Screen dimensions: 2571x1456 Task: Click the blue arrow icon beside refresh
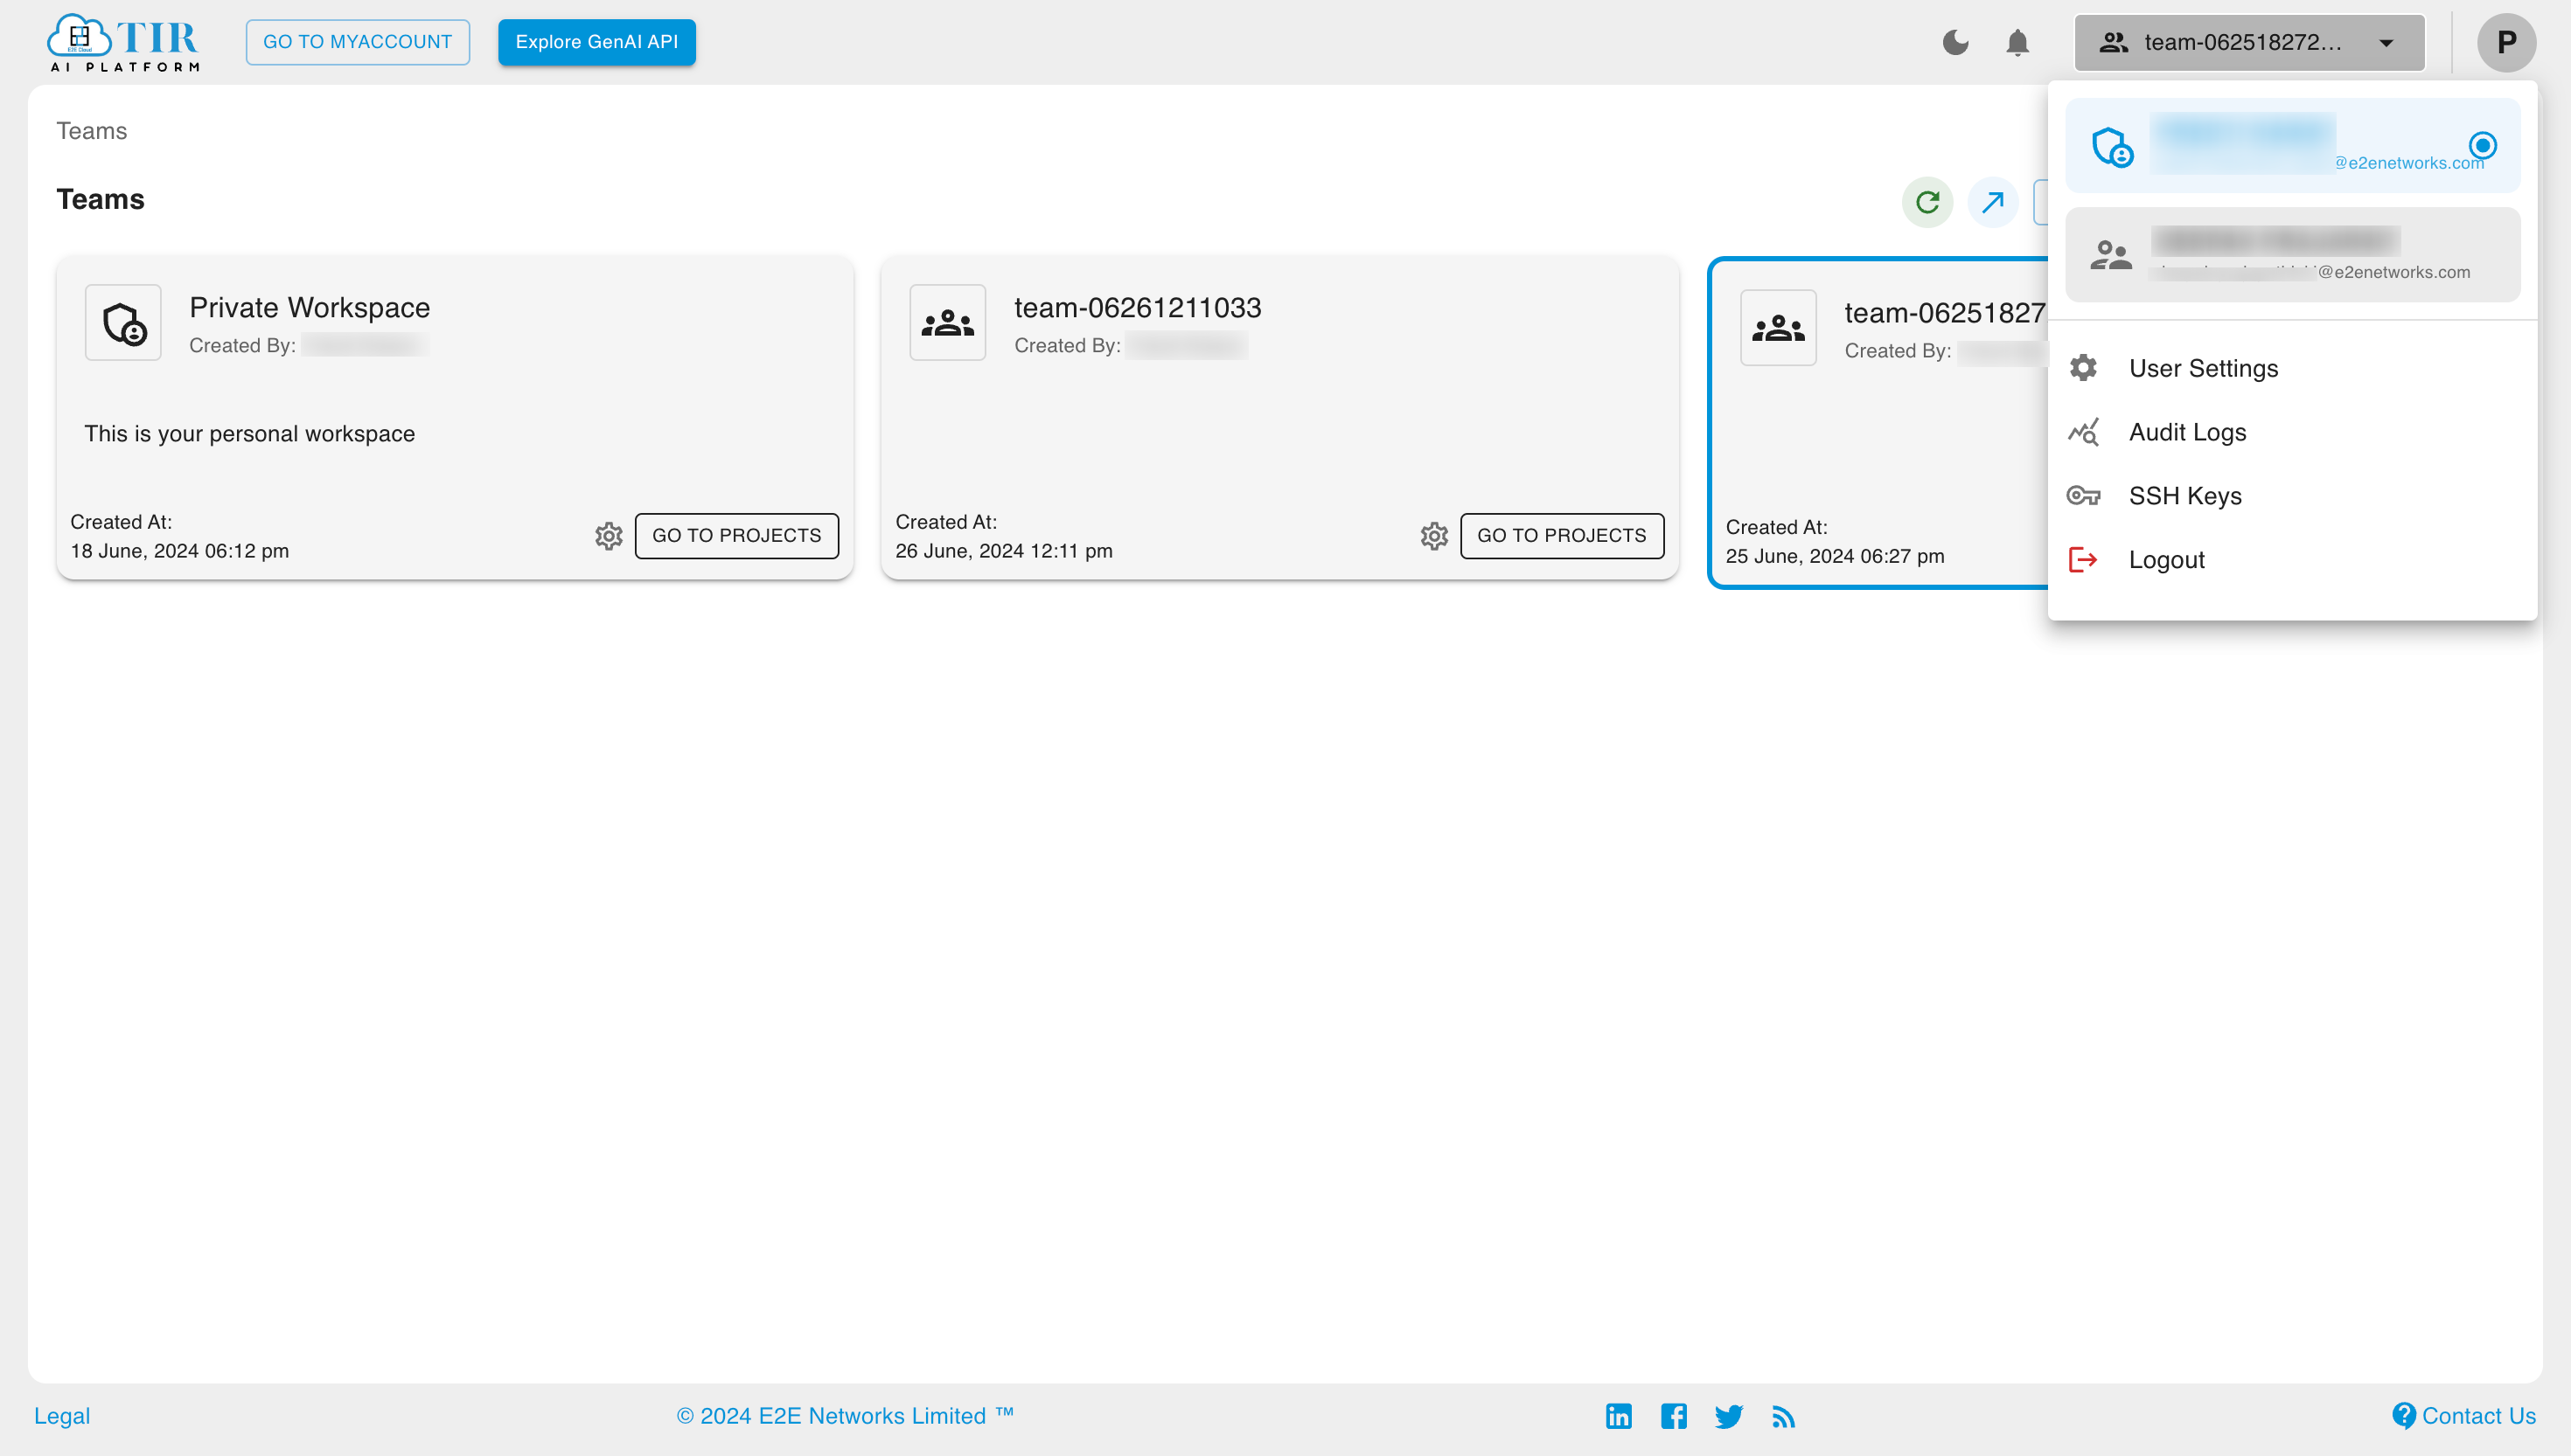(1993, 202)
